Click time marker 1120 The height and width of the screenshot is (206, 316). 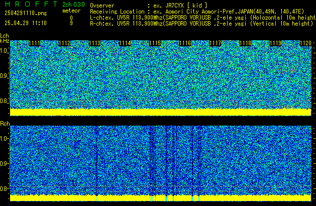306,43
